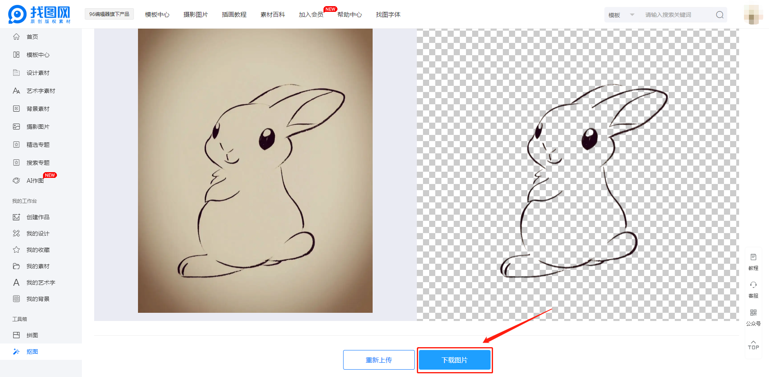
Task: Click the 下载图片 button
Action: click(x=455, y=360)
